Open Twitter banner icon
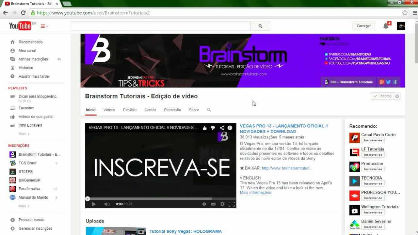 point(388,82)
